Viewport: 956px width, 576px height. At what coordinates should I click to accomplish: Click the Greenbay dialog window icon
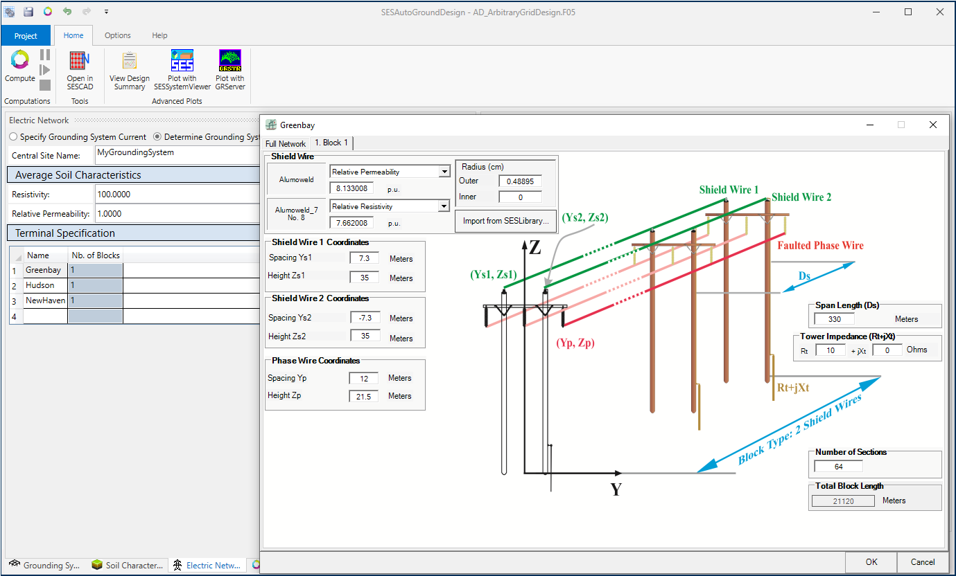(x=271, y=125)
